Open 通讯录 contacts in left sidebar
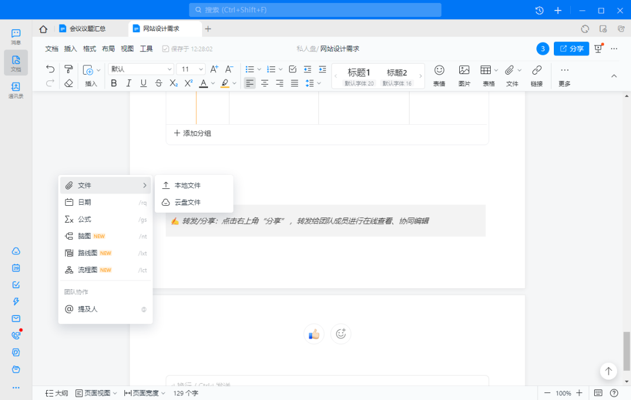This screenshot has height=400, width=631. [16, 90]
